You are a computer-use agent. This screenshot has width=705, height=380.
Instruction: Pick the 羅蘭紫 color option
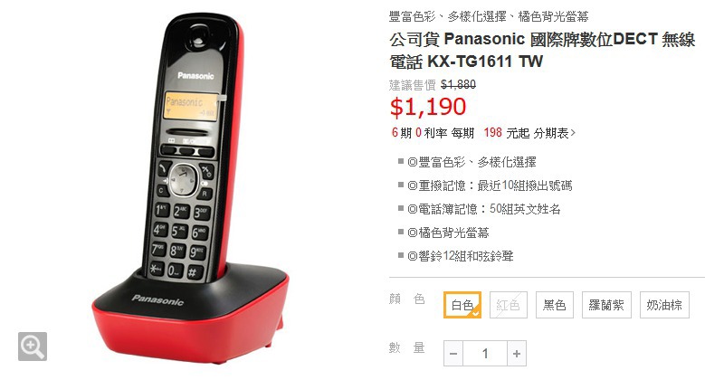(606, 305)
